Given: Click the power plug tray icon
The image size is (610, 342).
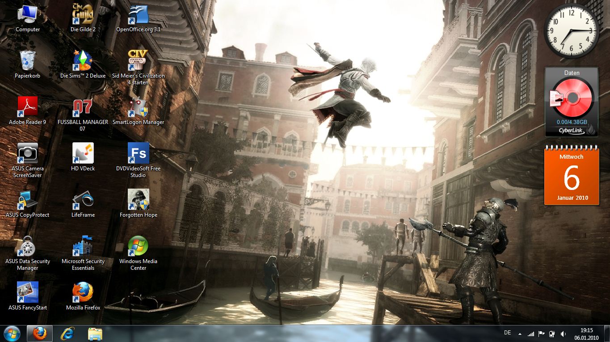Looking at the screenshot, I should pyautogui.click(x=552, y=334).
